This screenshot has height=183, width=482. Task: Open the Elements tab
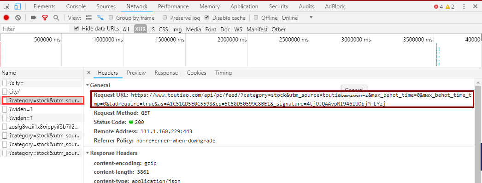(45, 6)
